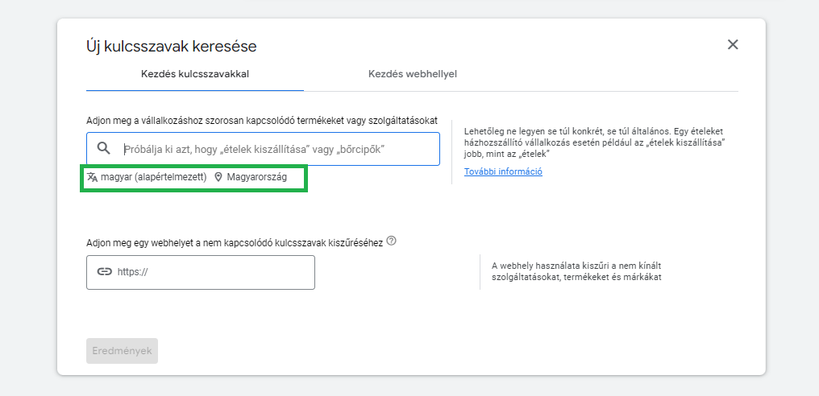Show help via the question mark icon

point(391,241)
